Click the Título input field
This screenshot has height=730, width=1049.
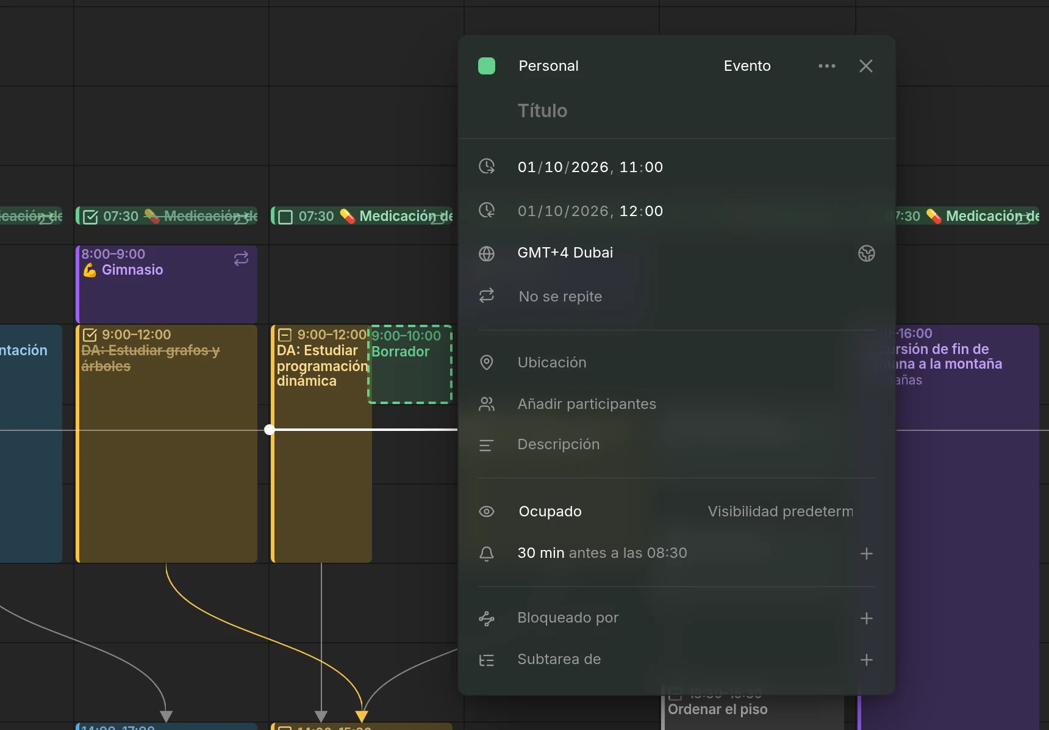677,110
